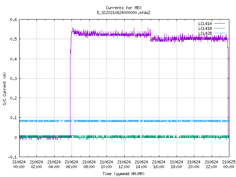Click the x-axis tick 210624 08:00
The width and height of the screenshot is (236, 177).
coord(89,164)
